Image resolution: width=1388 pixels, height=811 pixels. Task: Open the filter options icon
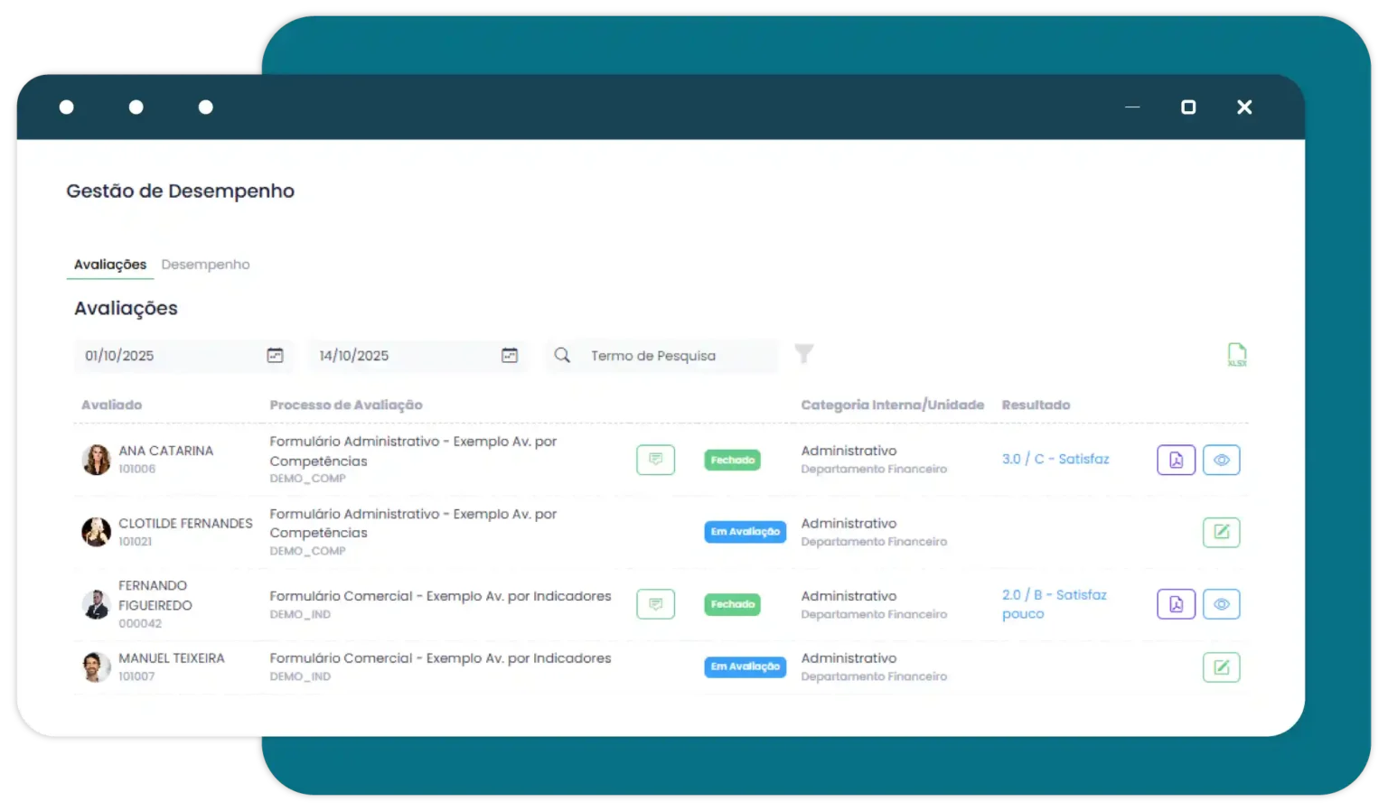[803, 355]
